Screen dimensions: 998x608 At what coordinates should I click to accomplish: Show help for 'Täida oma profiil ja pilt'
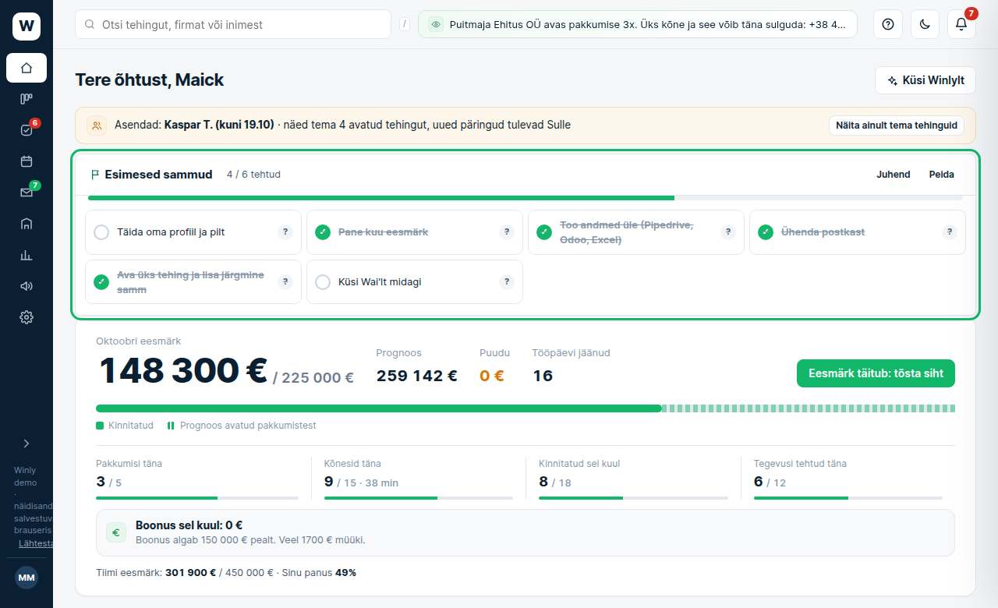point(285,232)
